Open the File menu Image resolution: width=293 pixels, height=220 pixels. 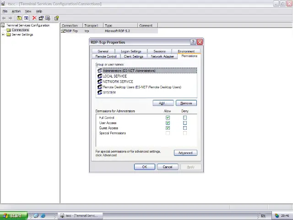point(5,11)
